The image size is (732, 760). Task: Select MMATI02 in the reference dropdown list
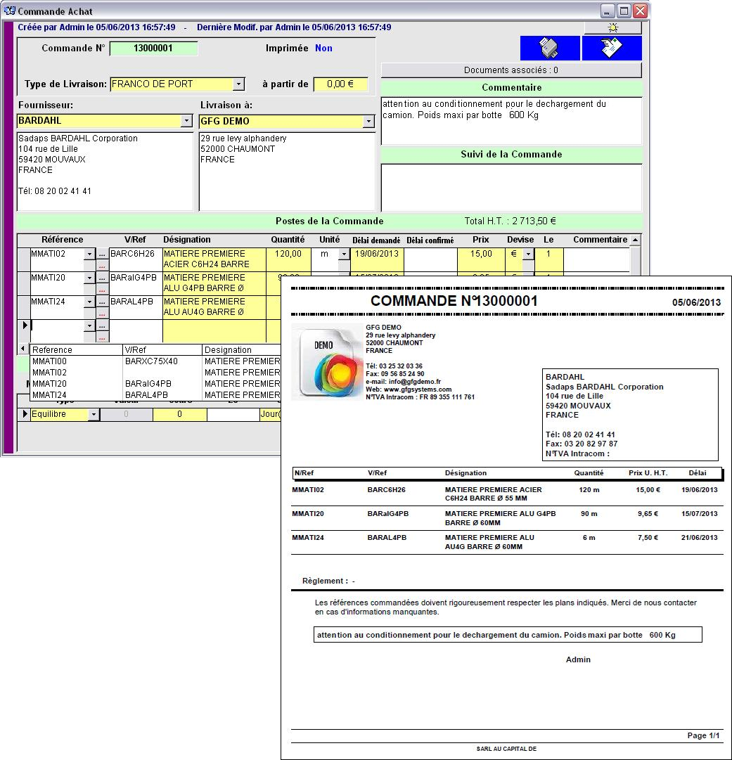155,372
